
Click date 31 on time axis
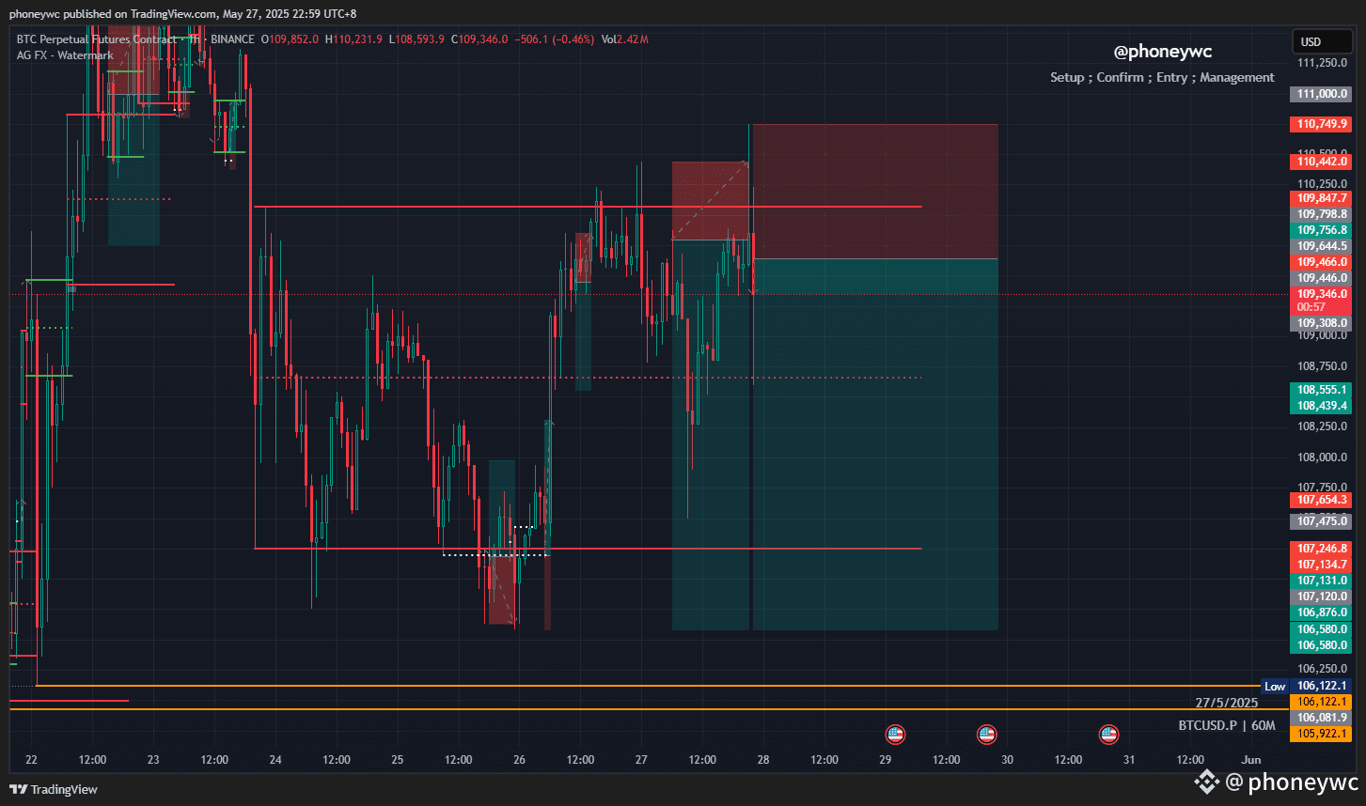coord(1129,760)
